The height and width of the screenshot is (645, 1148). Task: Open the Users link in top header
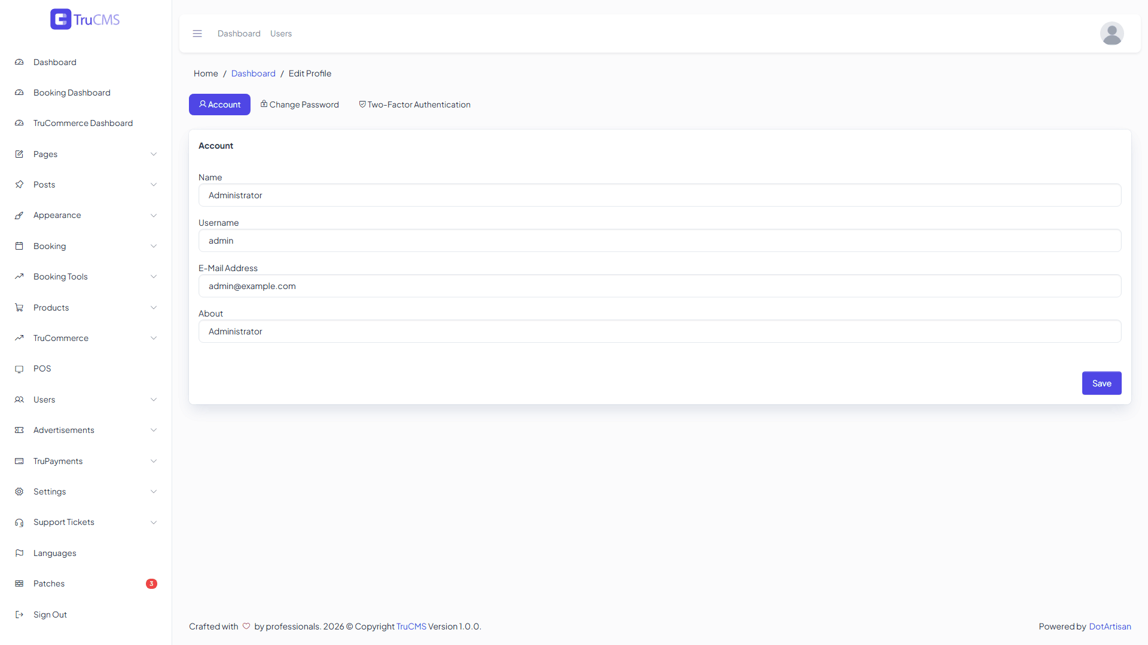click(x=281, y=33)
